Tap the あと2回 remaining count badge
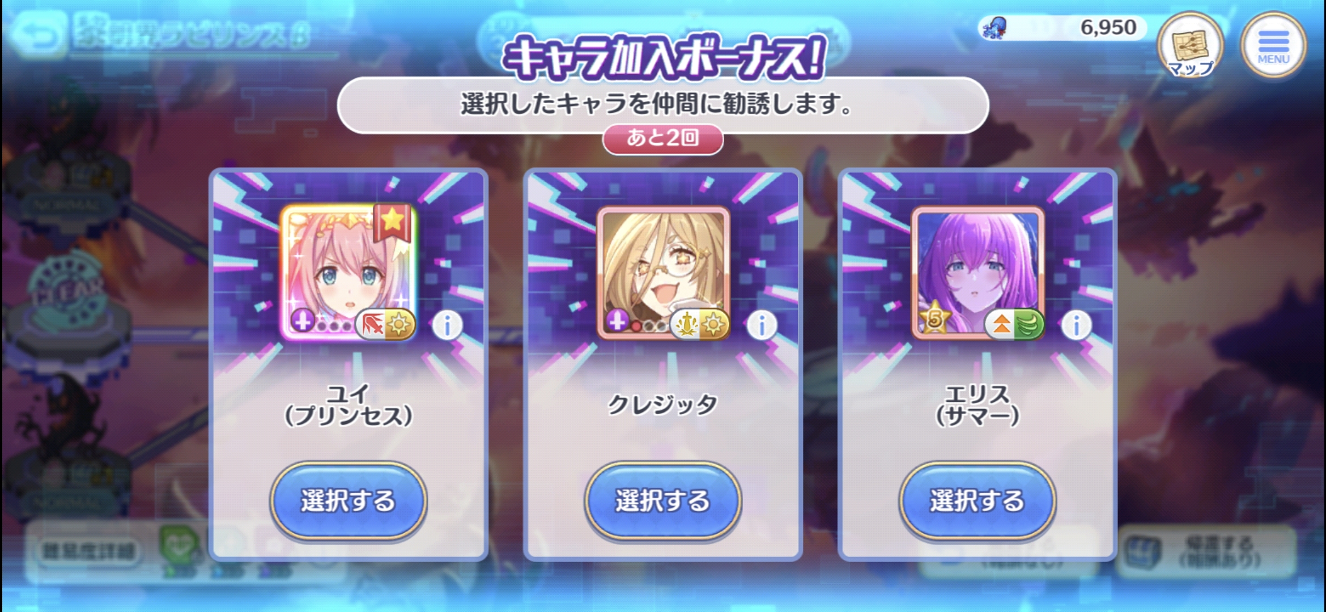The width and height of the screenshot is (1326, 612). 662,138
